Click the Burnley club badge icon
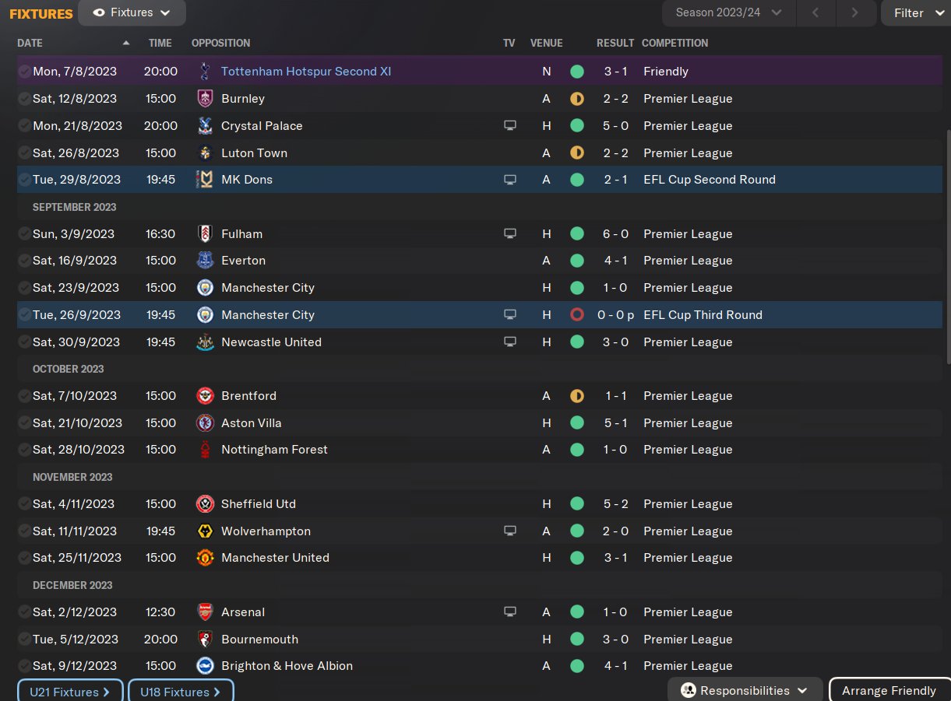 click(x=205, y=99)
